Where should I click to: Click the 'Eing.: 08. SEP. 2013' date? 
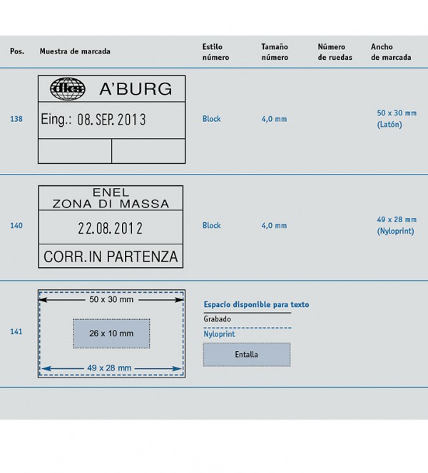tap(93, 120)
